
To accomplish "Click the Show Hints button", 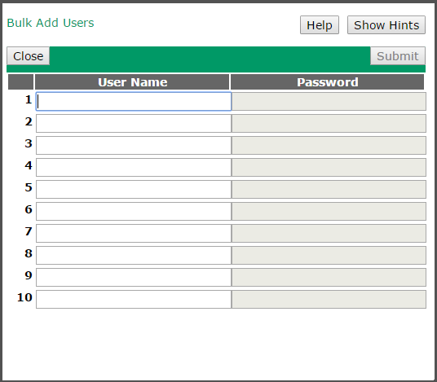I will pos(386,25).
